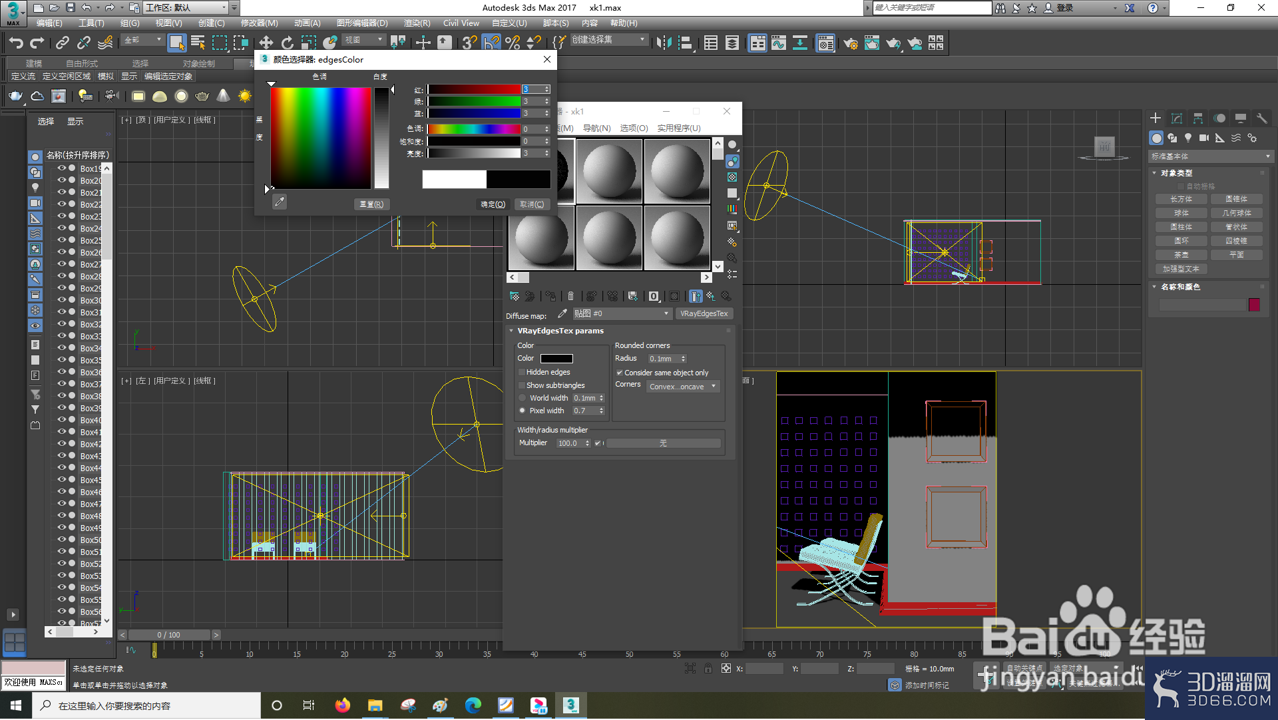Screen dimensions: 1278x720
Task: Hide Box45 using its eye icon
Action: point(61,480)
